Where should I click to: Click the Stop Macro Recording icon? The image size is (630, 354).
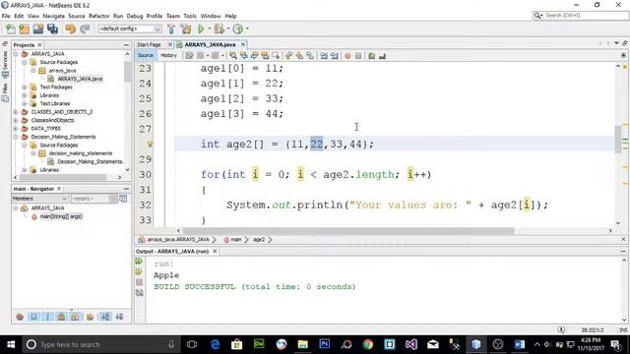358,56
